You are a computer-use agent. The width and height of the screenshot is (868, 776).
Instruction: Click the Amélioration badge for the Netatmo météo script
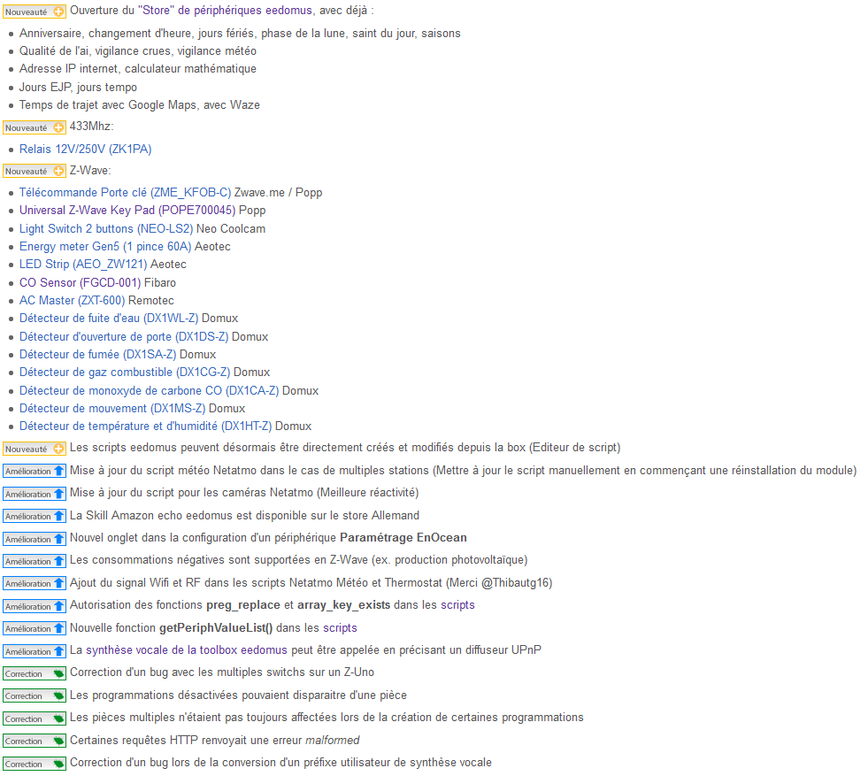point(35,471)
